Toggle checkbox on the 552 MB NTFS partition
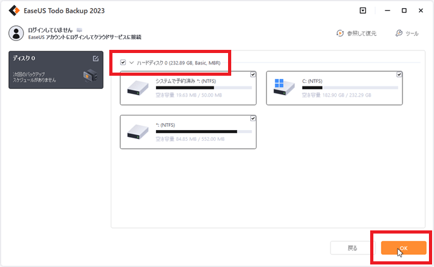 (x=253, y=119)
